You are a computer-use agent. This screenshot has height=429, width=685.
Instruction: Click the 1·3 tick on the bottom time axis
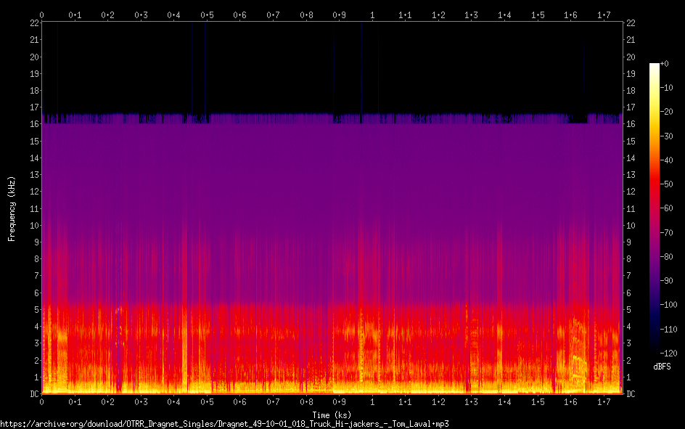(472, 401)
